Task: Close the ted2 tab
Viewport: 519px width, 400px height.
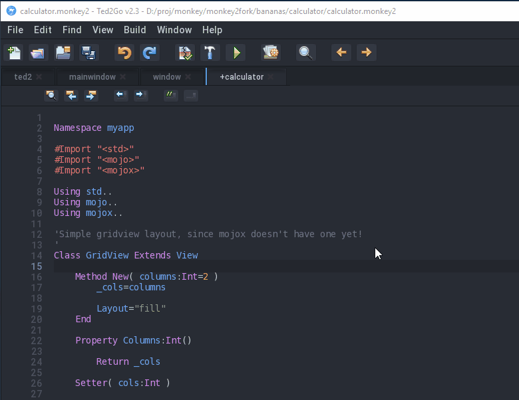Action: click(39, 77)
